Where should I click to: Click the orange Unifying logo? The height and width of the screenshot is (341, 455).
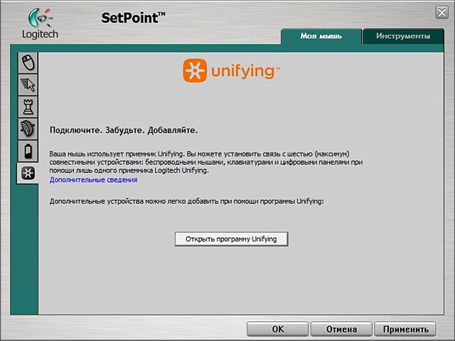[231, 70]
